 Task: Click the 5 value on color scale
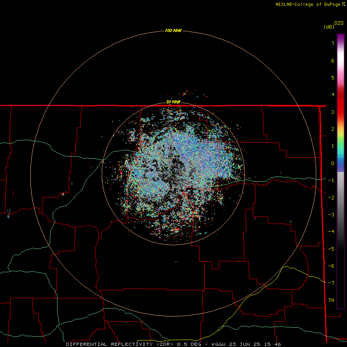[x=333, y=77]
